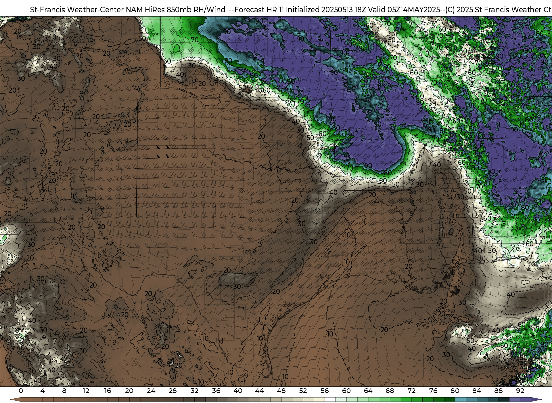
Task: Click colorbar tick label '84'
Action: click(477, 391)
